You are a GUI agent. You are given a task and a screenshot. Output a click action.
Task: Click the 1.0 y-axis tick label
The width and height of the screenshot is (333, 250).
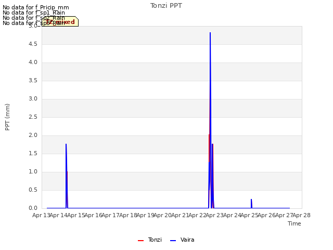click(33, 172)
